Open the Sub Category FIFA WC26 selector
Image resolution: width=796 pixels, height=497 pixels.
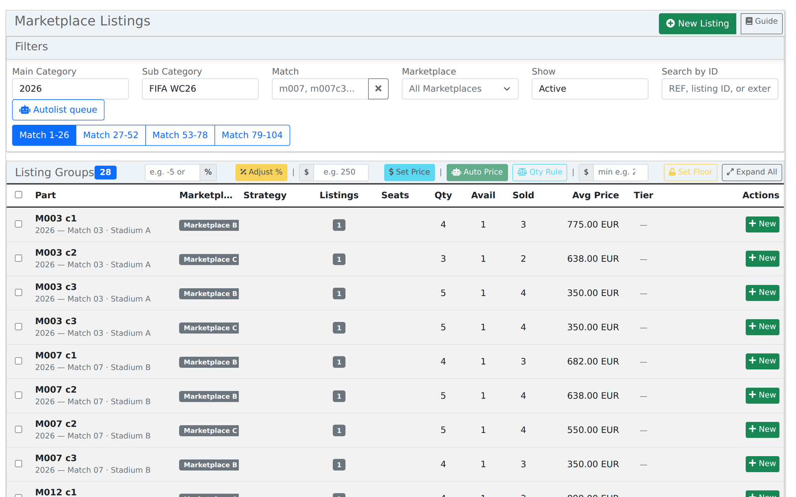click(x=200, y=89)
